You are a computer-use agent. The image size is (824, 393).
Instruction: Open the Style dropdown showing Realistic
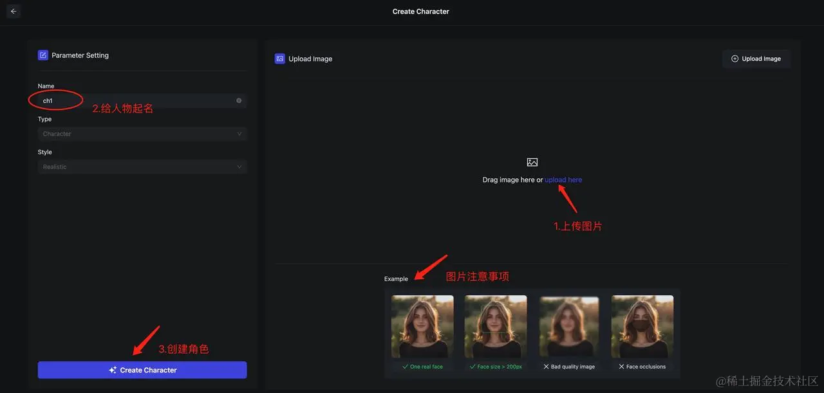click(142, 167)
